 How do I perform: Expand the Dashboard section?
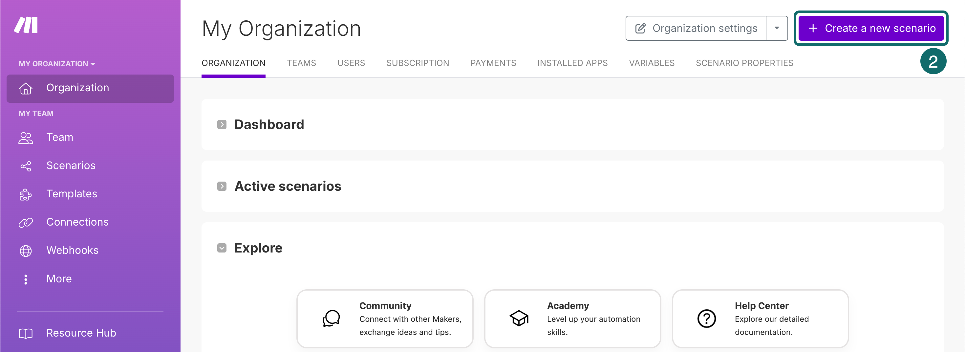click(222, 124)
